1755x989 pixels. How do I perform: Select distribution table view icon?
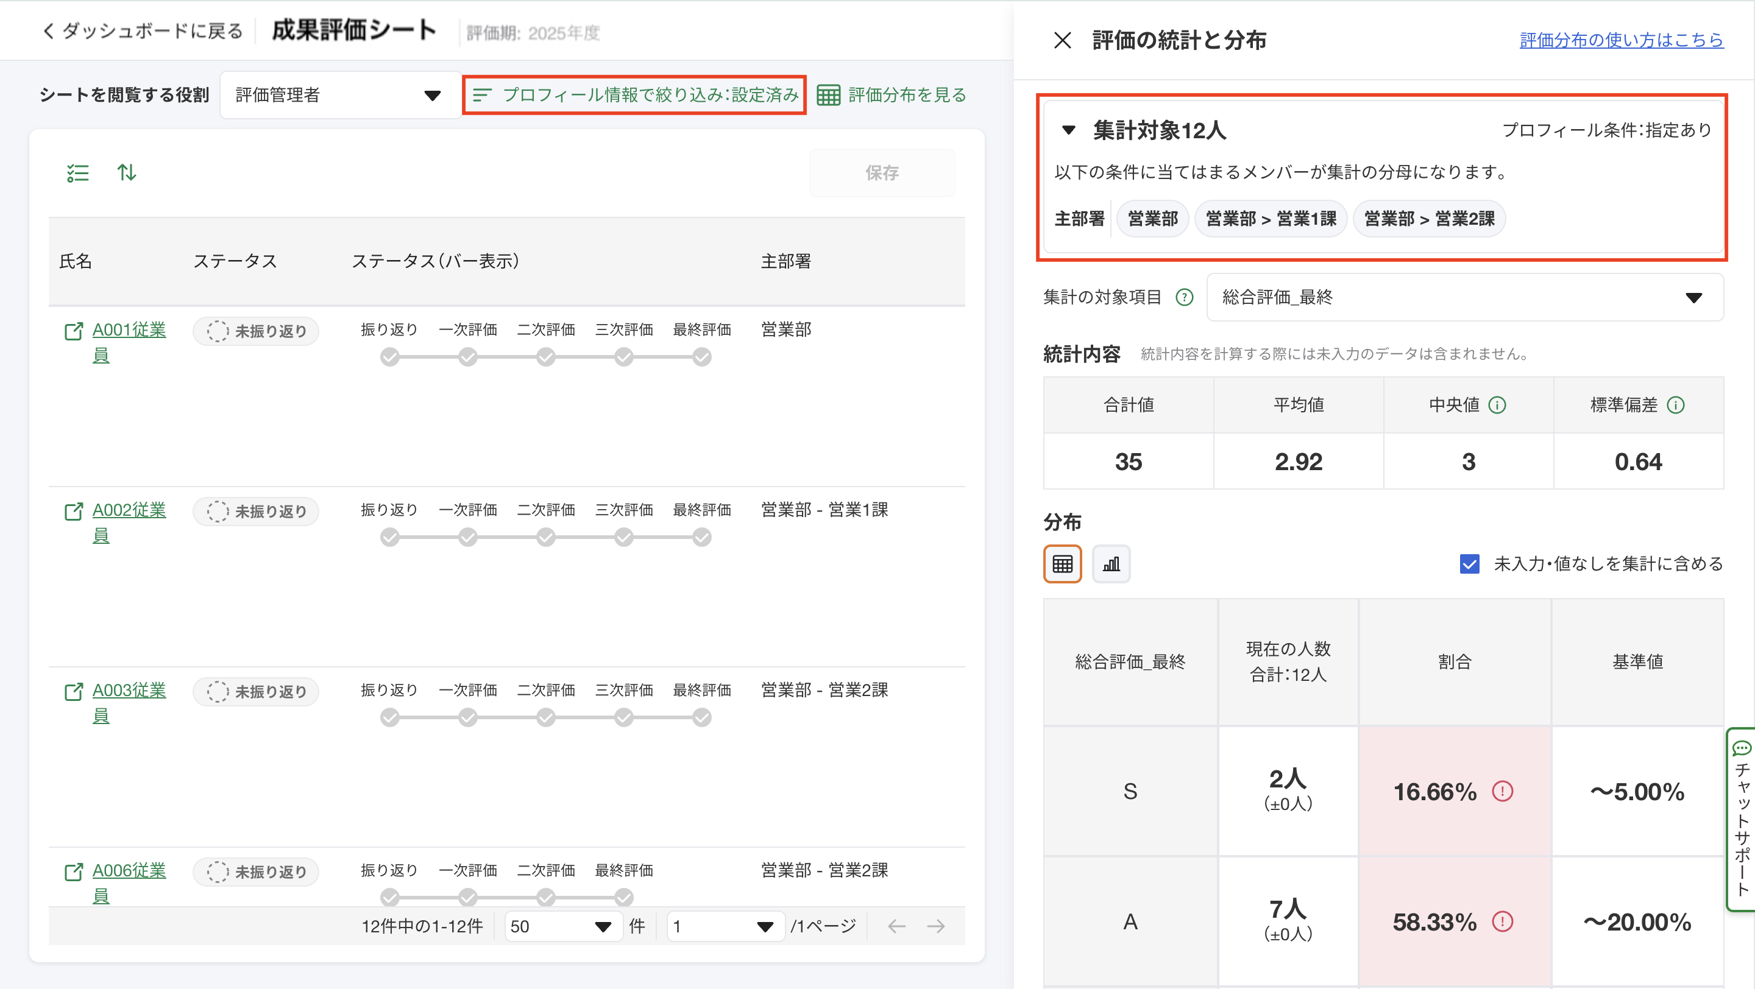[x=1062, y=563]
